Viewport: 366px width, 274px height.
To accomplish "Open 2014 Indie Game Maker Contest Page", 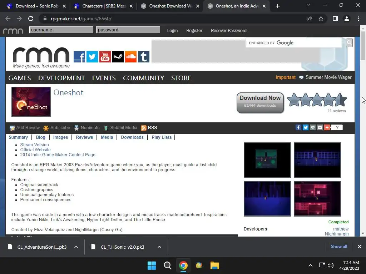I will pyautogui.click(x=58, y=155).
